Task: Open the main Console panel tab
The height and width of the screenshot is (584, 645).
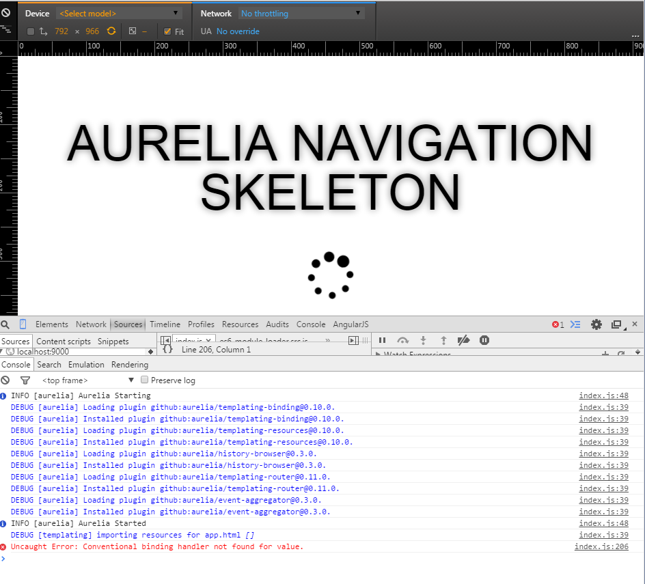Action: click(311, 324)
